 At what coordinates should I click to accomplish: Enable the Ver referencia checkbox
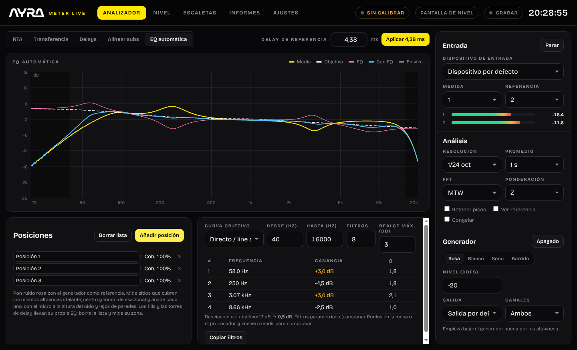click(496, 209)
